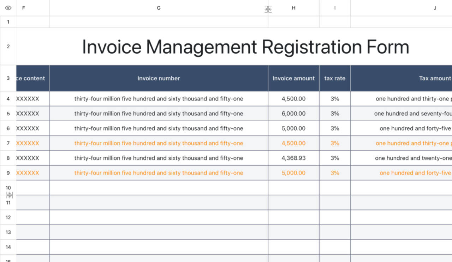Viewport: 452px width, 262px height.
Task: Select empty tax rate cell in row 14
Action: pyautogui.click(x=335, y=247)
